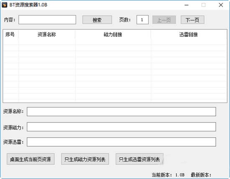Click the 上一页 button

click(x=164, y=20)
